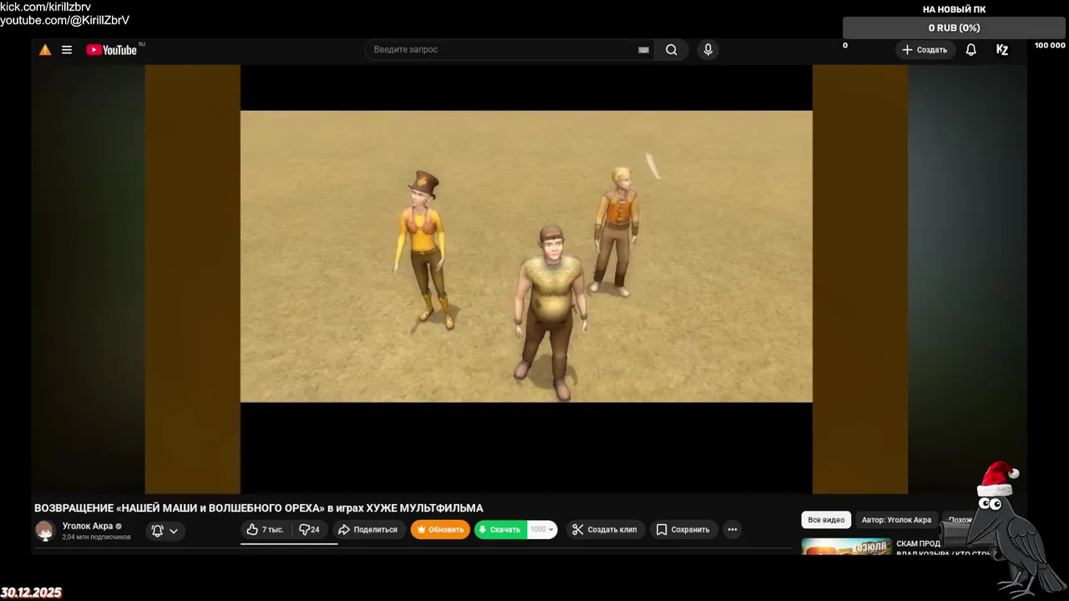
Task: Open the Уголок Акра channel avatar
Action: click(45, 531)
